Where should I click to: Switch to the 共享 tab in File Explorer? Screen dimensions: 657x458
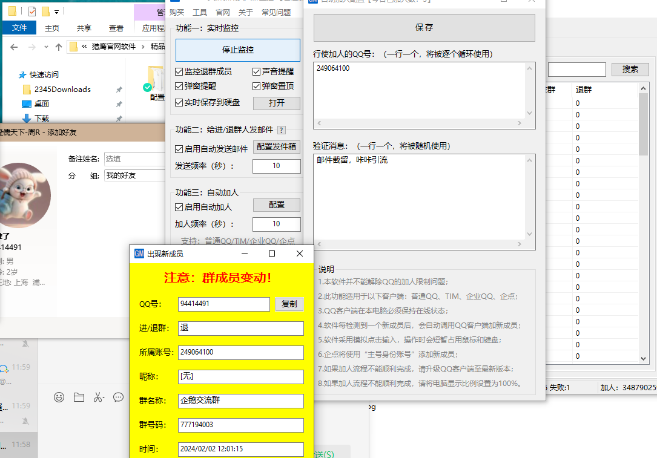click(84, 27)
